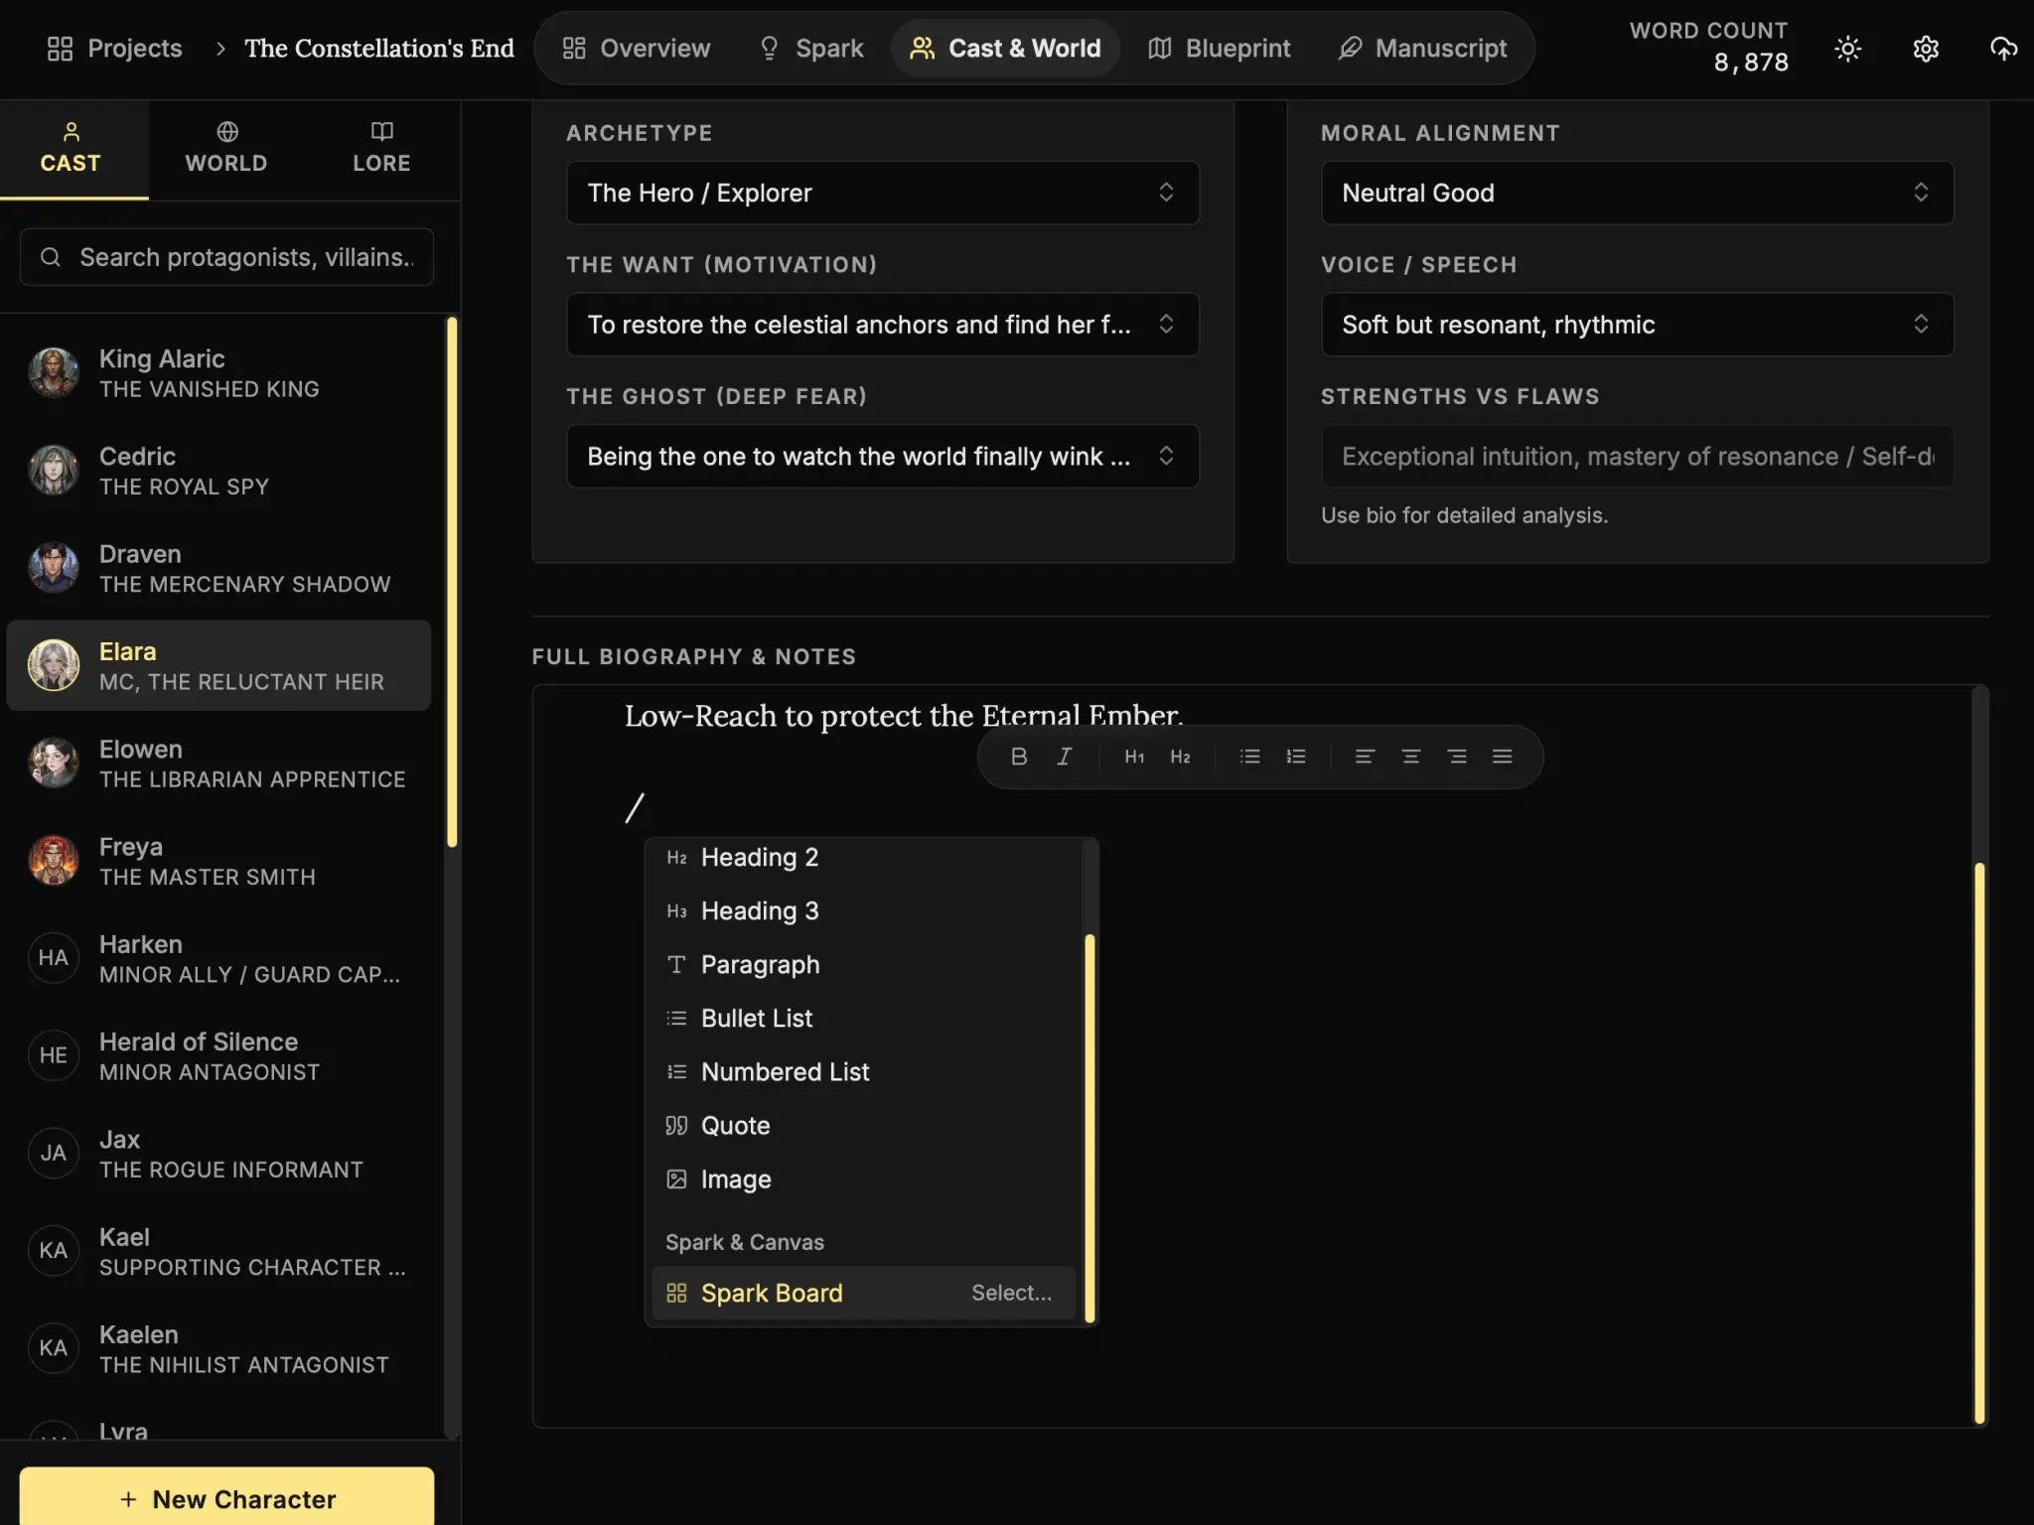Switch to the Manuscript tab
The height and width of the screenshot is (1525, 2034).
click(1422, 49)
